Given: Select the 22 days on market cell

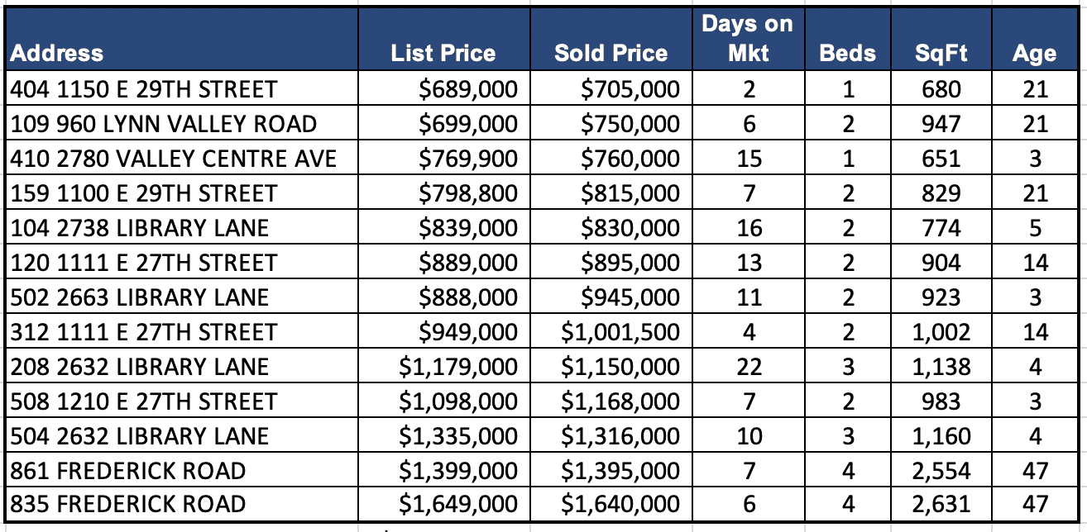Looking at the screenshot, I should (749, 367).
